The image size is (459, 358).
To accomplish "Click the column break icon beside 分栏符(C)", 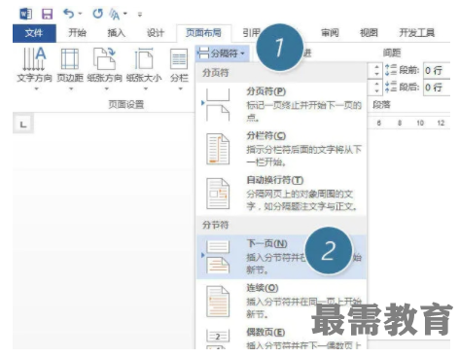I will (218, 149).
